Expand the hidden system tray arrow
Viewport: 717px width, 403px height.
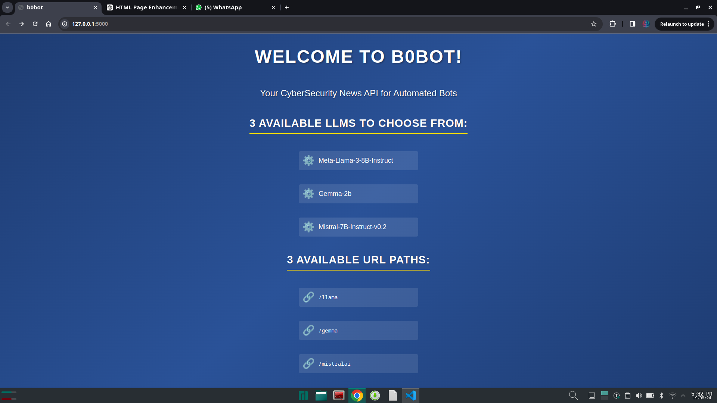(683, 396)
